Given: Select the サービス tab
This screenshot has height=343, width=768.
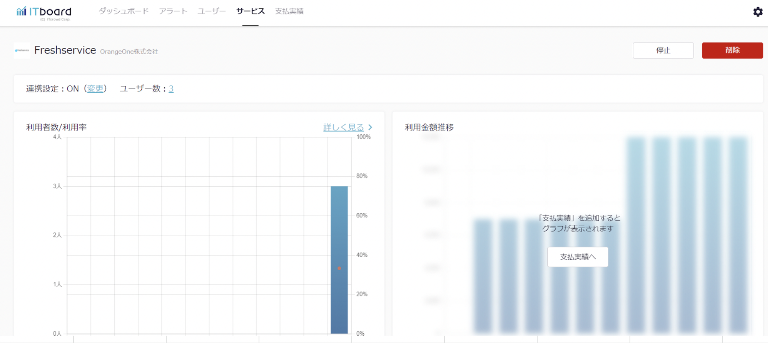Looking at the screenshot, I should [250, 11].
